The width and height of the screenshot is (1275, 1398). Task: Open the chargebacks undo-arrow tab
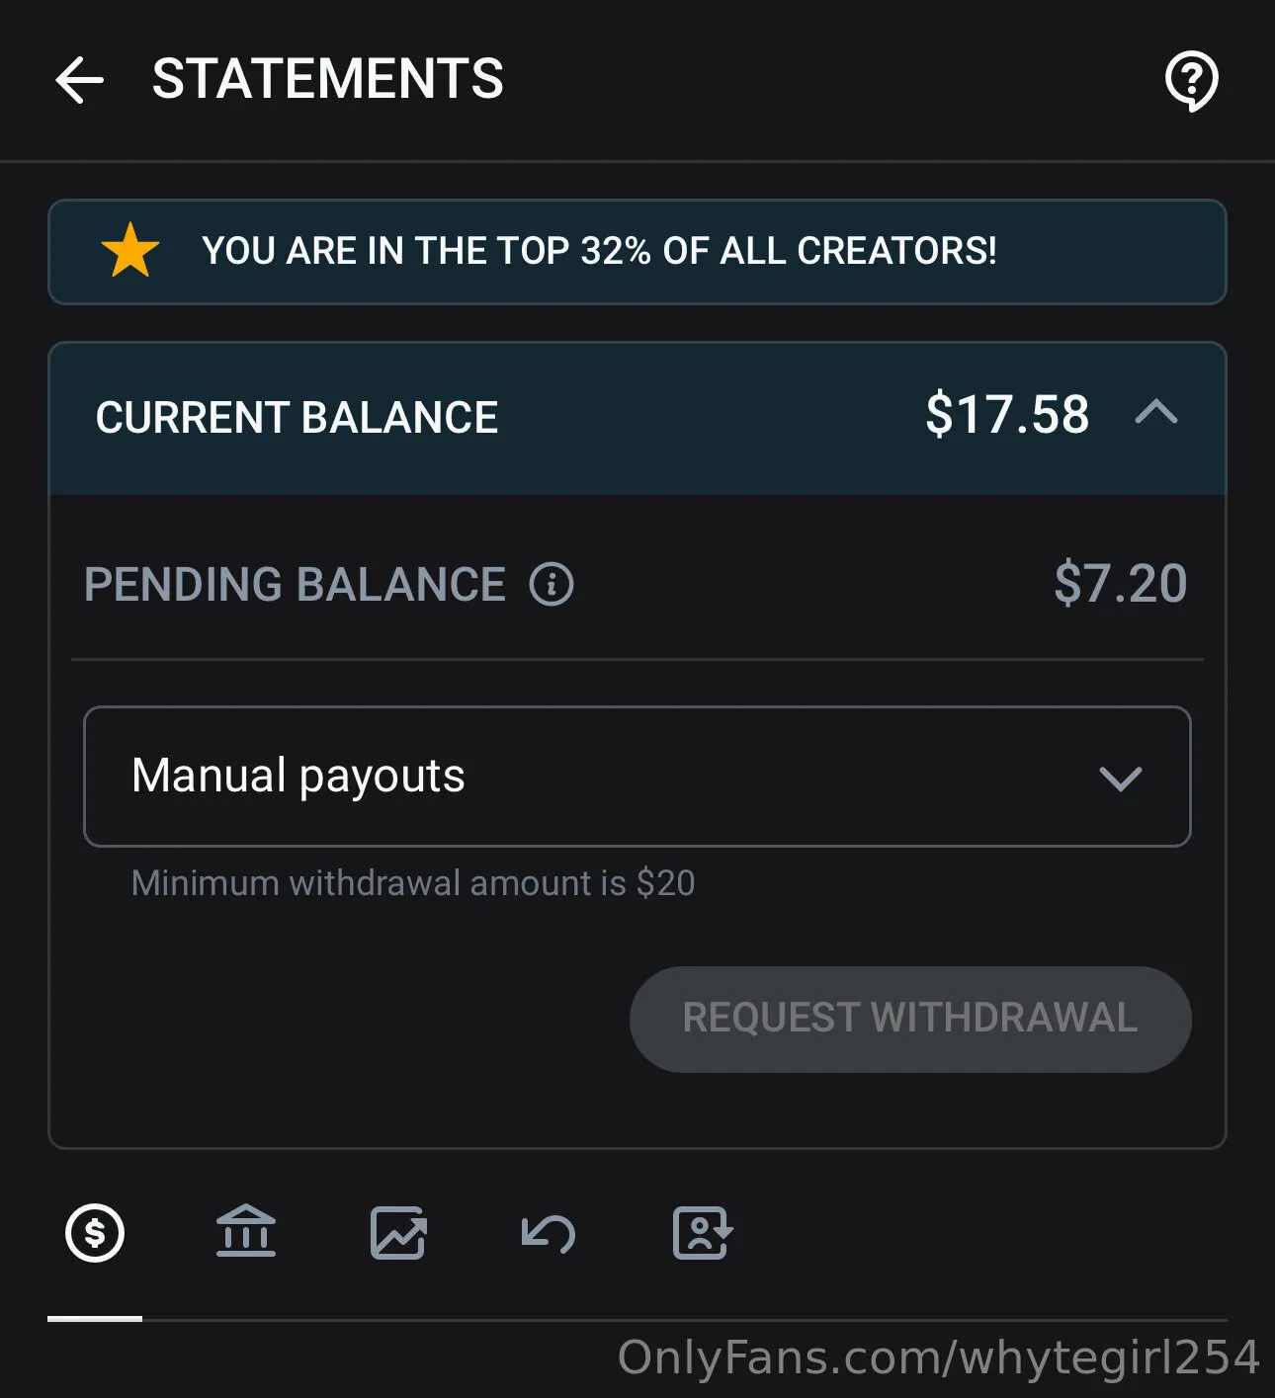click(x=549, y=1233)
